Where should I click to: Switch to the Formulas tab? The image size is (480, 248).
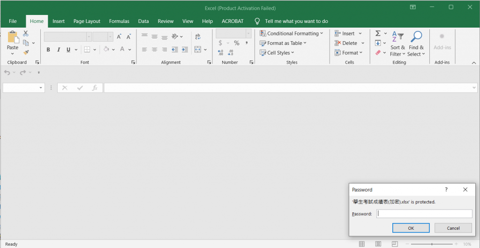tap(119, 21)
